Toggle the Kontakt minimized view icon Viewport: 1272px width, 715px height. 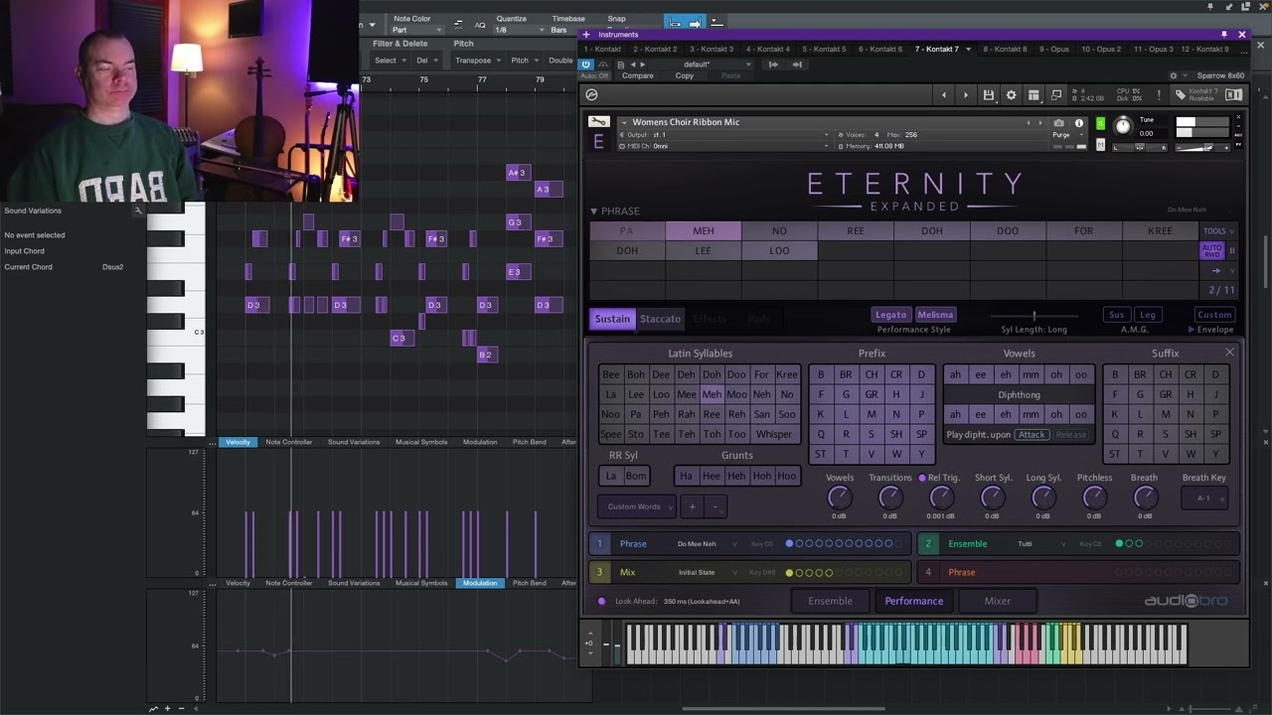coord(1056,95)
